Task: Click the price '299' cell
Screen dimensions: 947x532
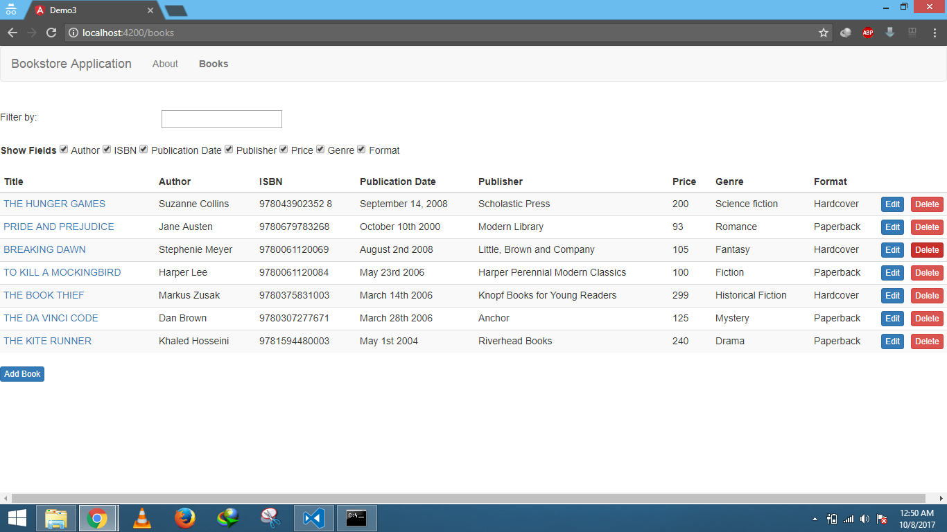Action: 681,295
